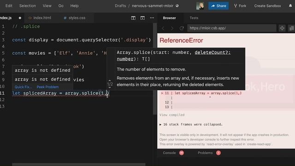The width and height of the screenshot is (295, 166).
Task: Open the View menu
Action: (x=47, y=6)
